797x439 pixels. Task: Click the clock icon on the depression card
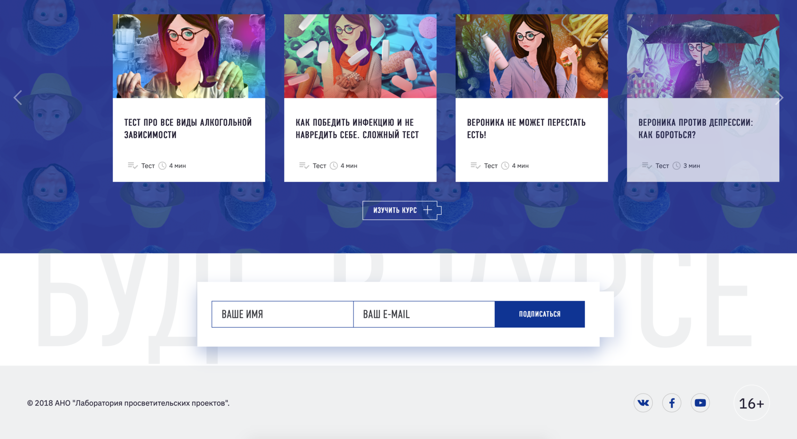pyautogui.click(x=677, y=166)
